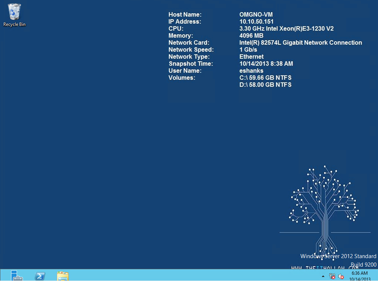
Task: Open Windows PowerShell from the taskbar
Action: pyautogui.click(x=39, y=276)
